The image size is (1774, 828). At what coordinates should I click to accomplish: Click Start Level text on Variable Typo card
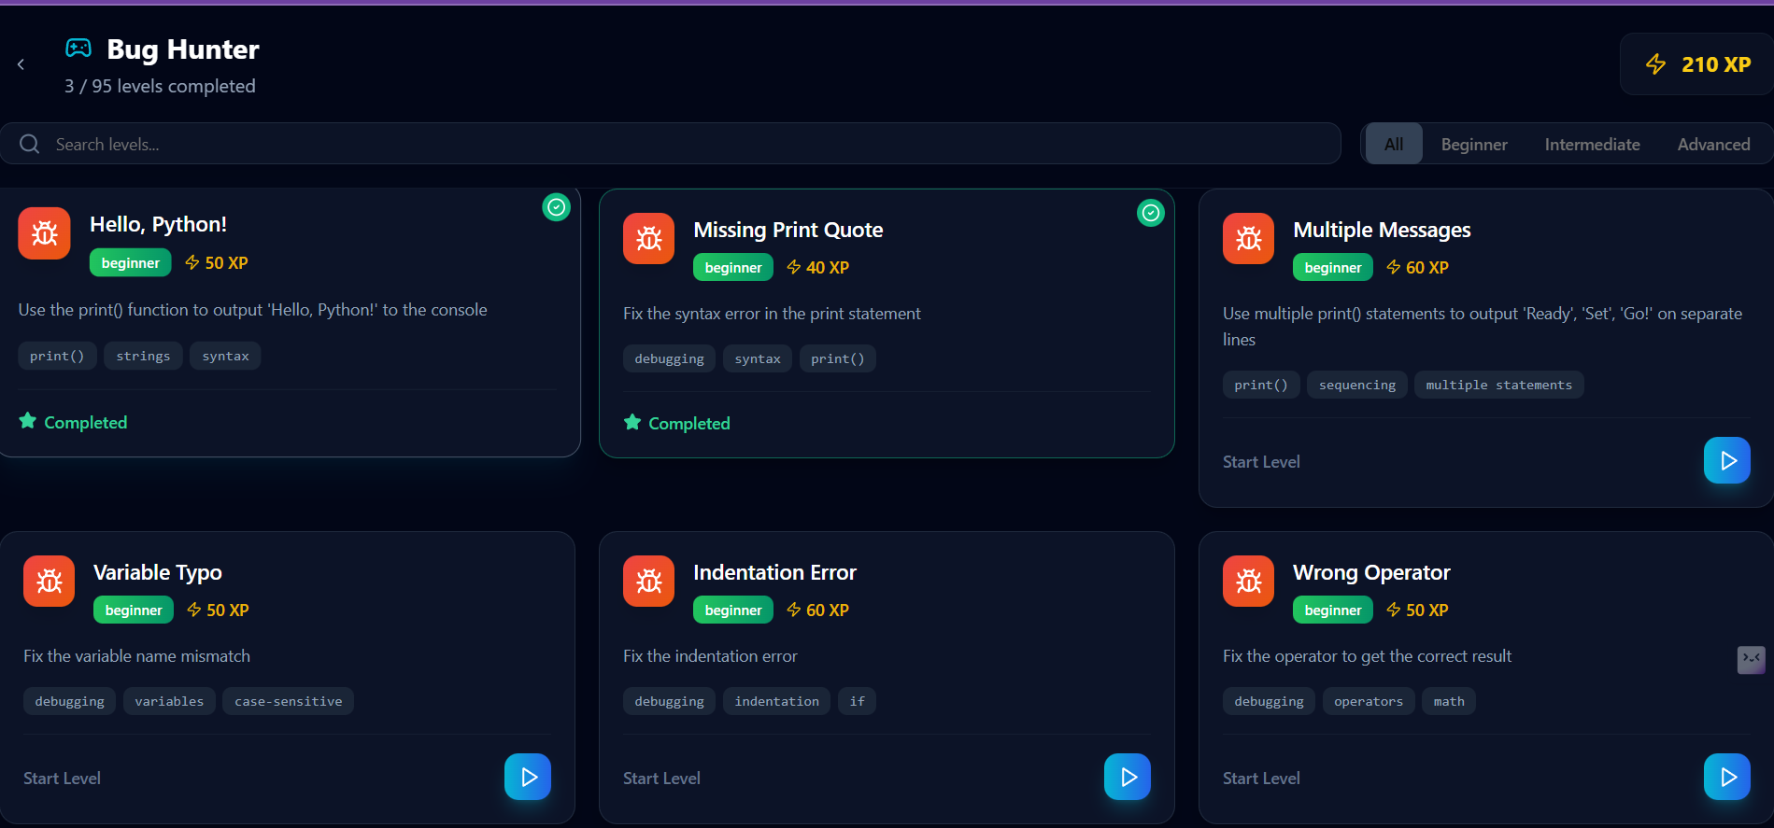point(62,779)
